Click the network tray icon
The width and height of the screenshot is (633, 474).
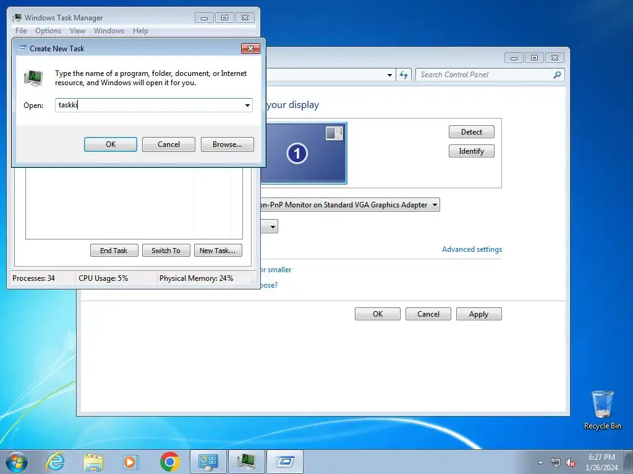tap(556, 462)
